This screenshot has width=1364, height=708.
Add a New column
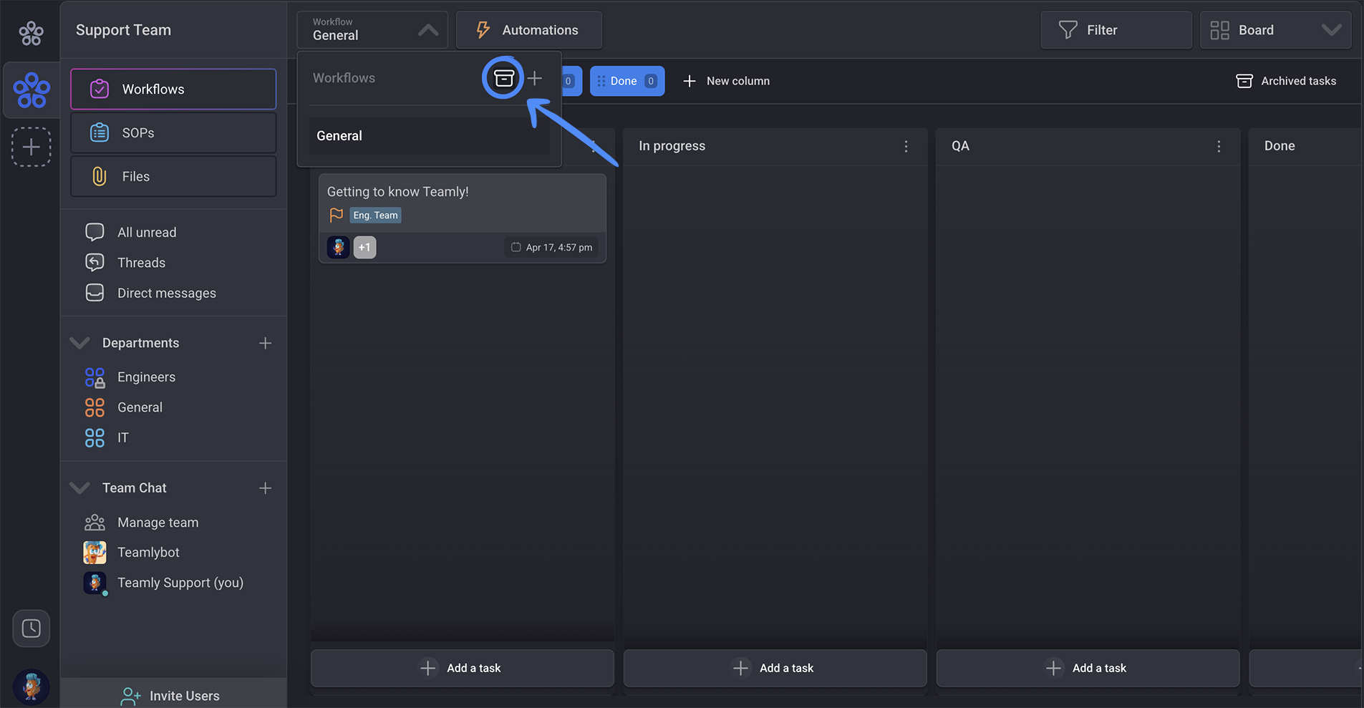pos(726,81)
